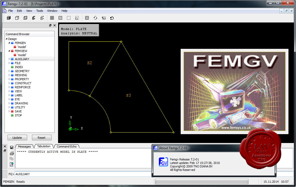Click the S3 surface label in viewport
296x187 pixels.
tap(128, 95)
